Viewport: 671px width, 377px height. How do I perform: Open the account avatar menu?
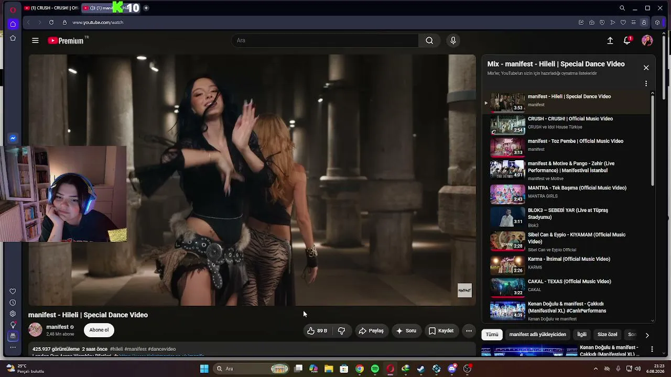click(x=647, y=40)
